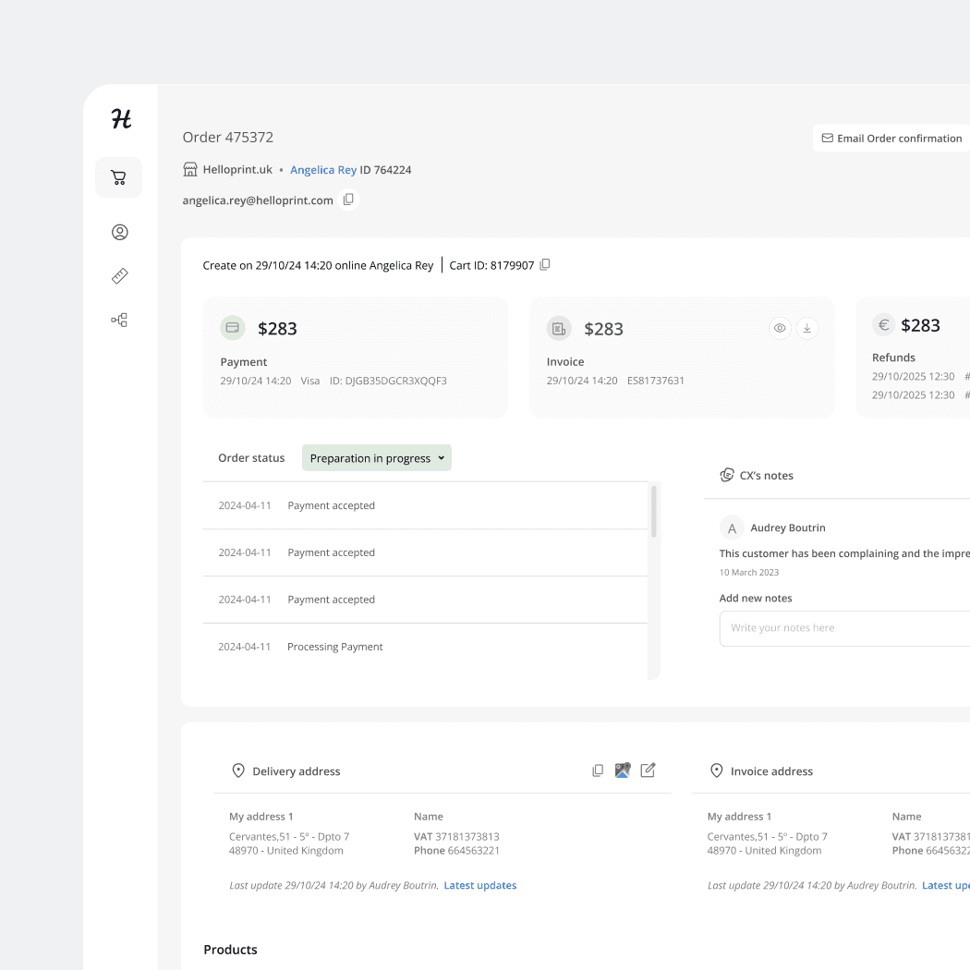
Task: Open the Order status dropdown
Action: pos(376,457)
